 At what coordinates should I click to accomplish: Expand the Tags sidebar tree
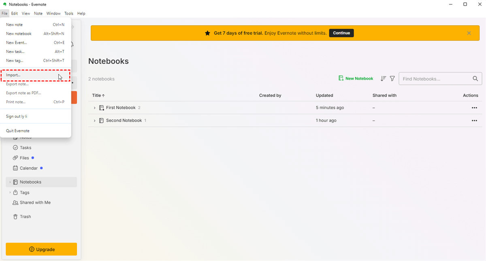(10, 193)
